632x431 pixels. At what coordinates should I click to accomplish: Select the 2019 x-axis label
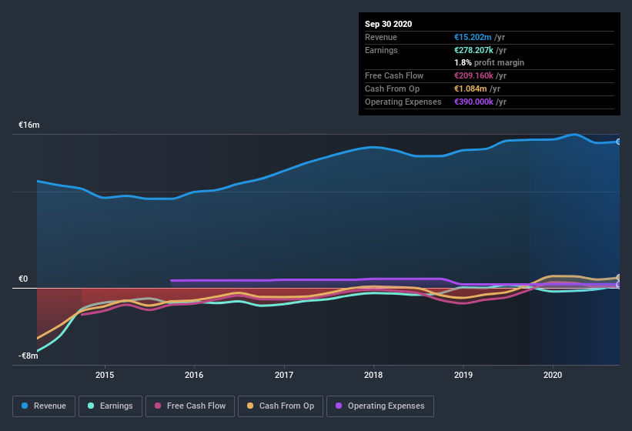[x=463, y=375]
